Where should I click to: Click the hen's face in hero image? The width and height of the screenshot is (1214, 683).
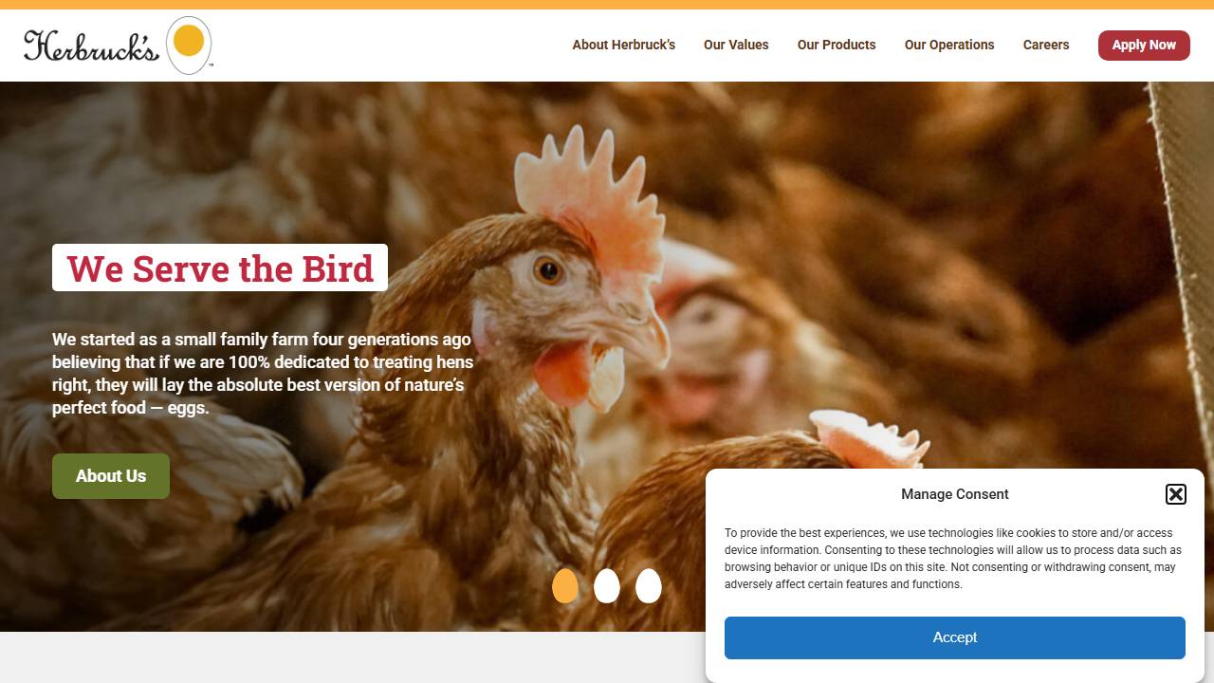coord(569,294)
